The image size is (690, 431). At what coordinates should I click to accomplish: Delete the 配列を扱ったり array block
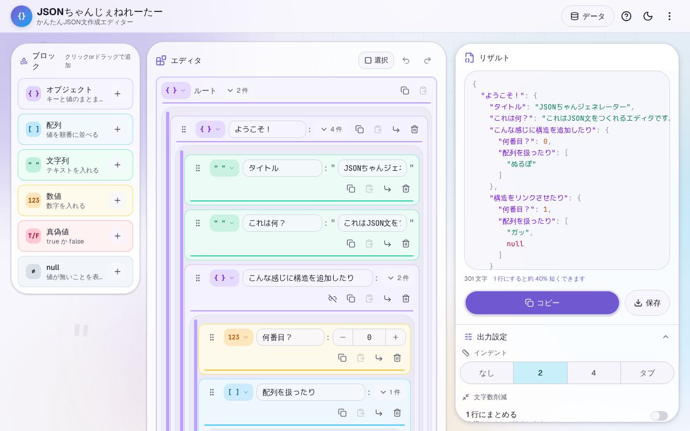click(397, 413)
